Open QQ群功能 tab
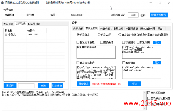 point(105,29)
